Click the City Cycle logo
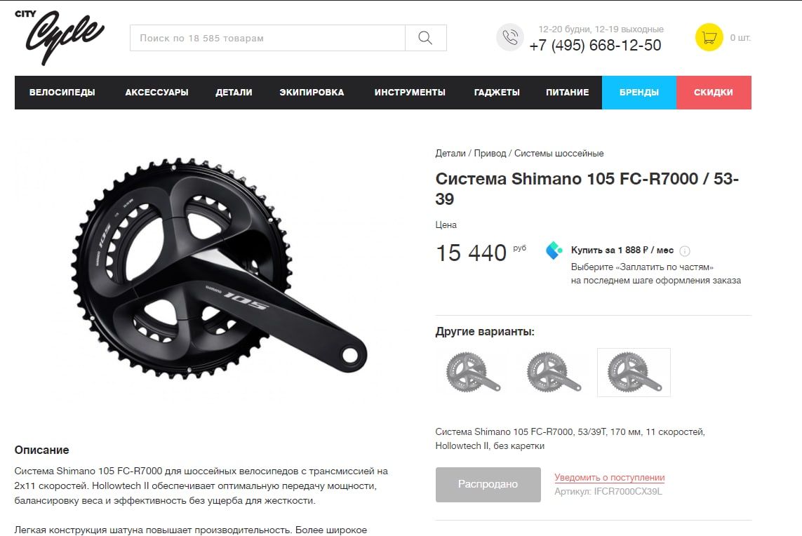Image resolution: width=802 pixels, height=536 pixels. tap(60, 36)
